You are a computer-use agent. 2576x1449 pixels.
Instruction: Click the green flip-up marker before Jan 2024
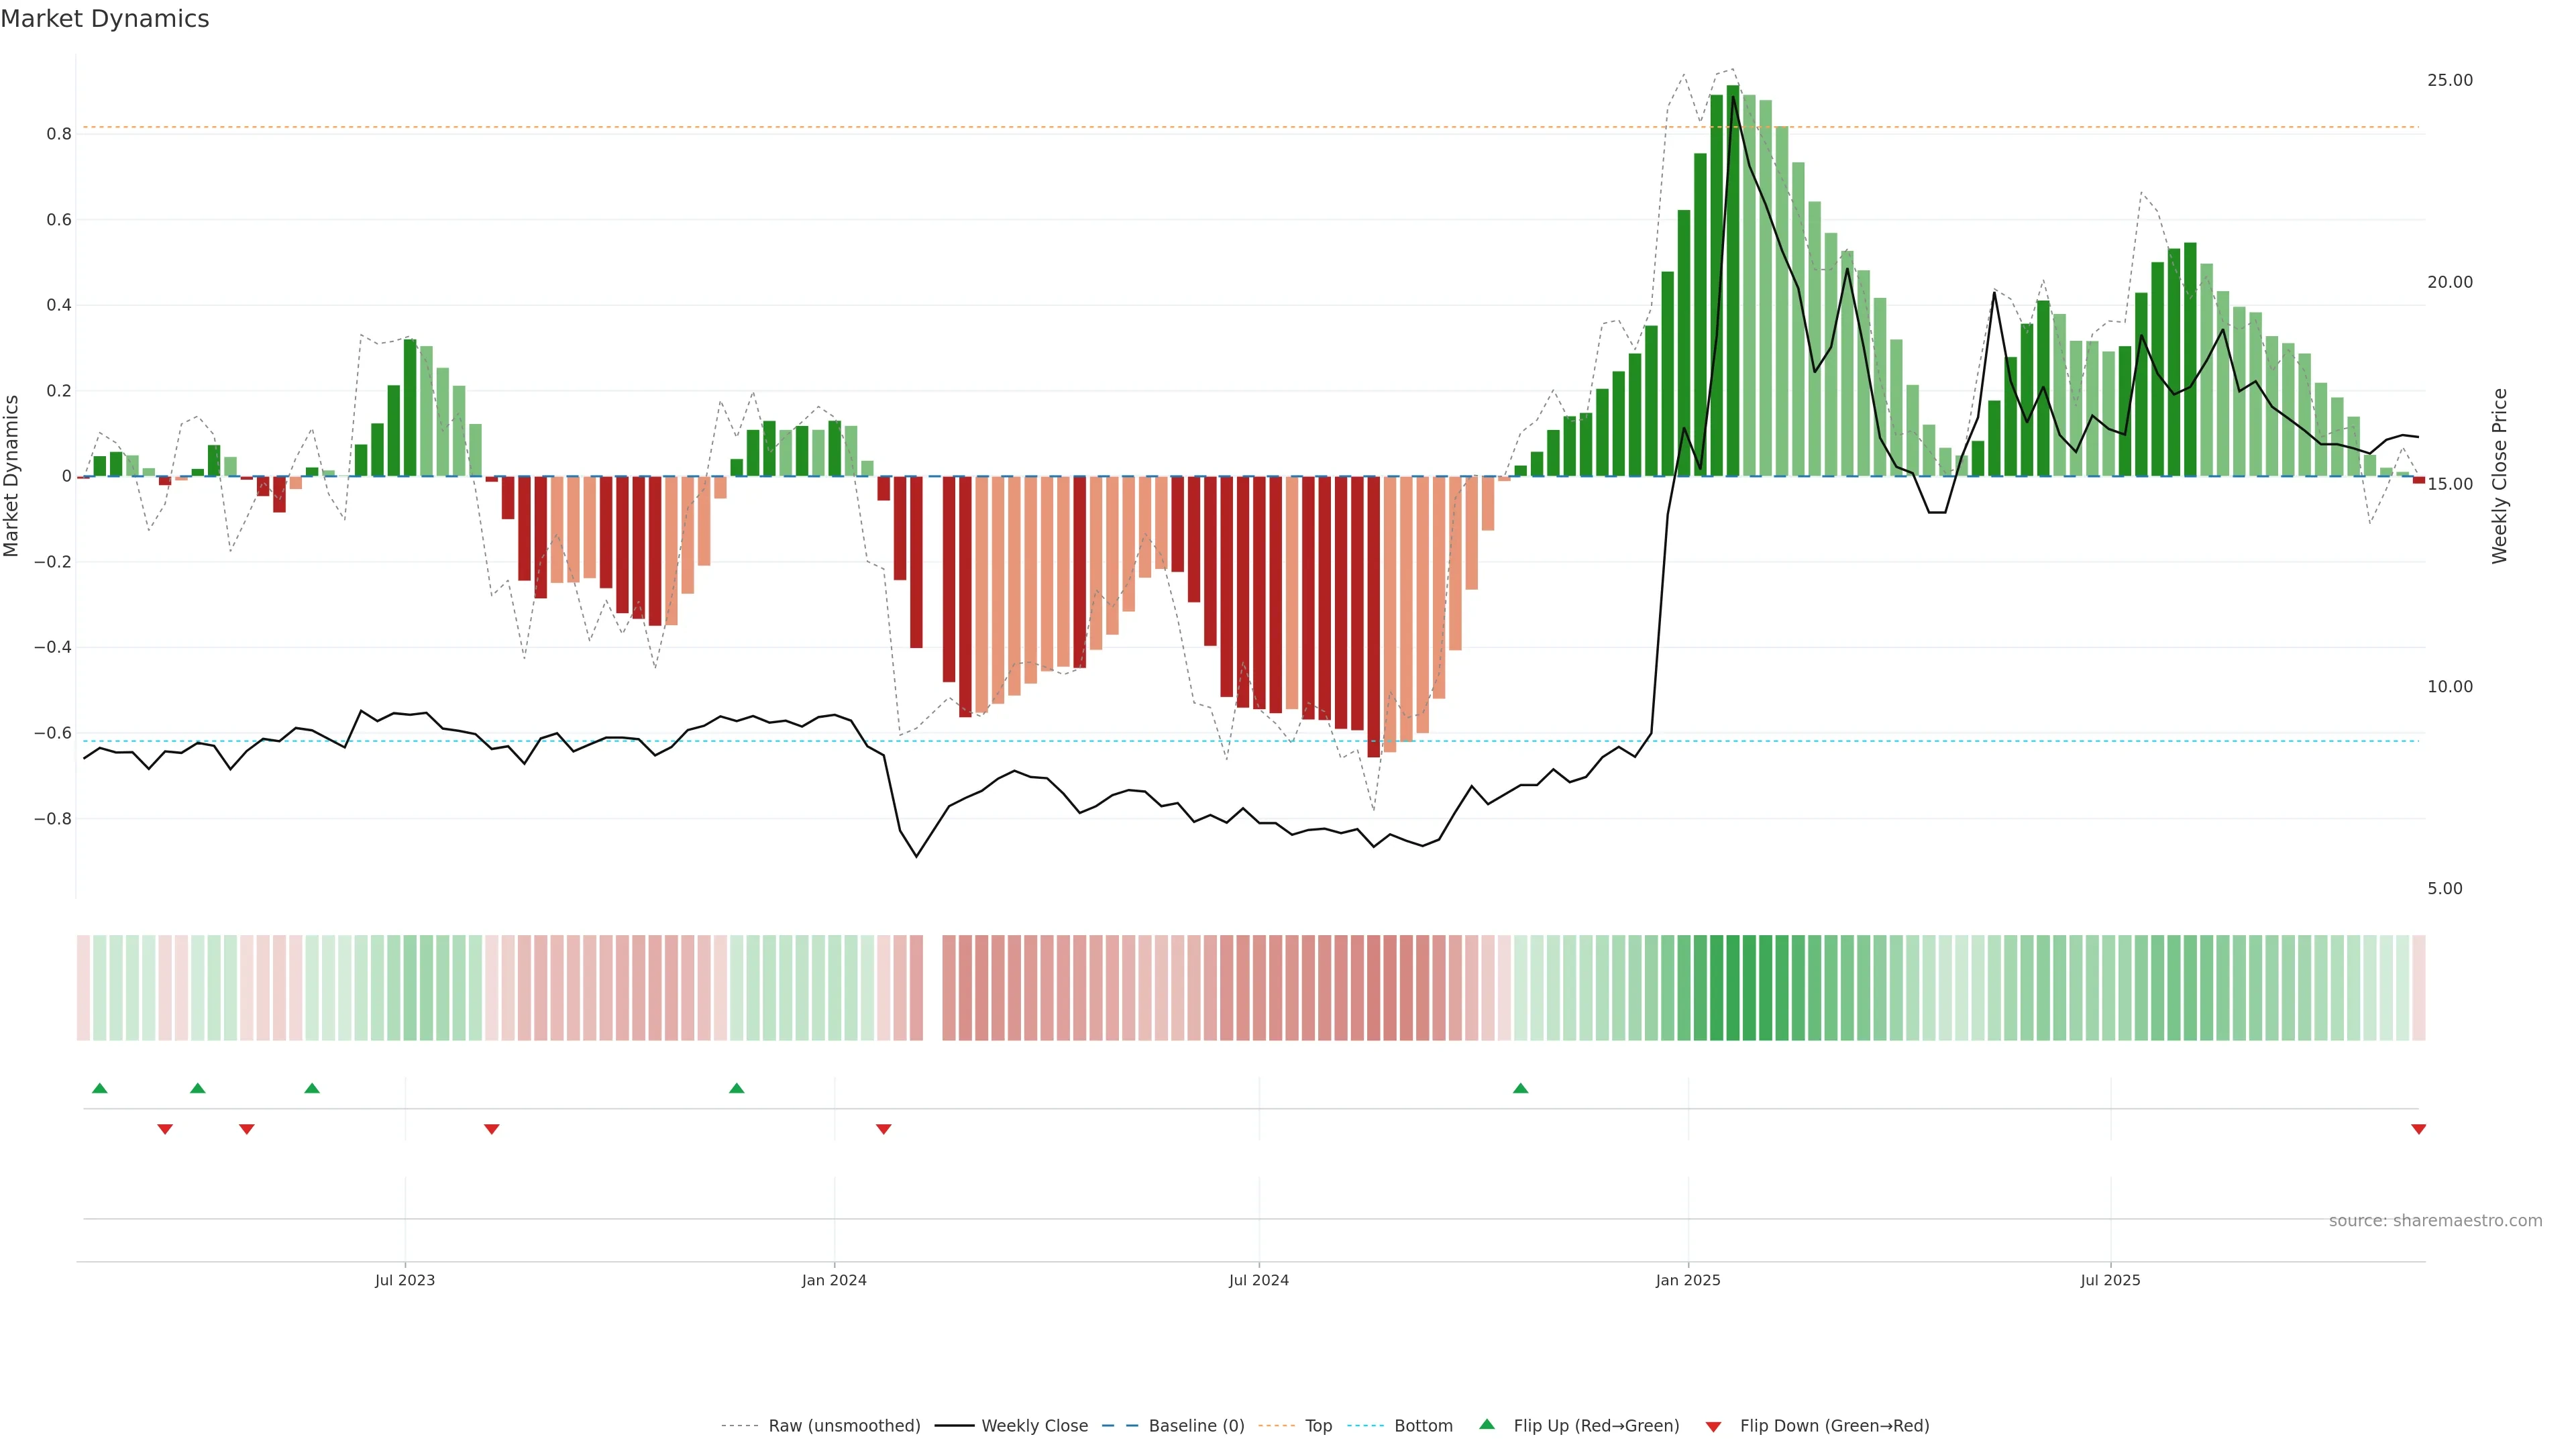point(736,1088)
